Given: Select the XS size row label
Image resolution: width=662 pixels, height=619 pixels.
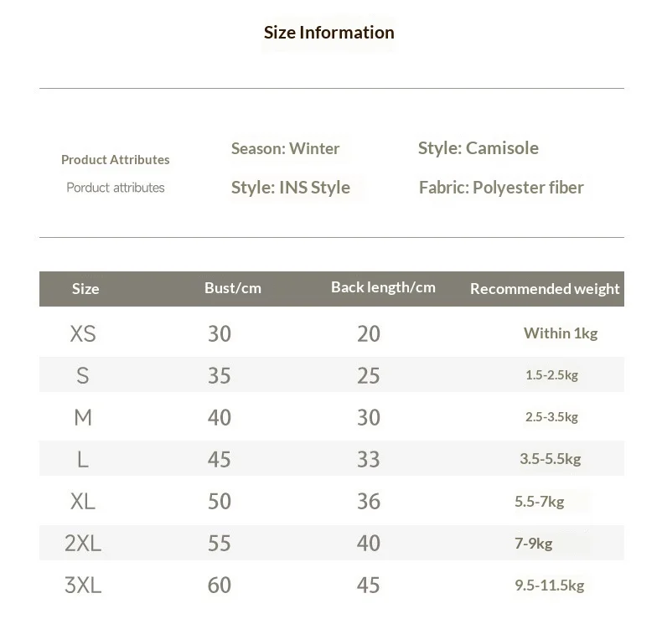Looking at the screenshot, I should (x=83, y=333).
